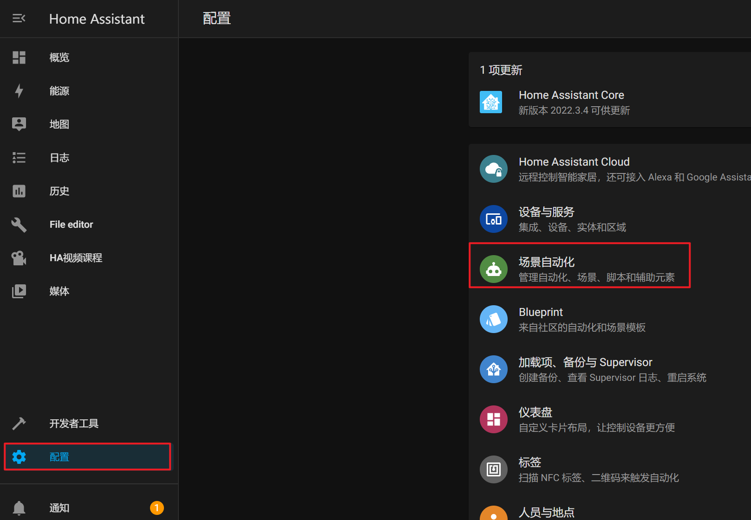Click the Home Assistant Cloud icon
The width and height of the screenshot is (751, 520).
point(494,169)
